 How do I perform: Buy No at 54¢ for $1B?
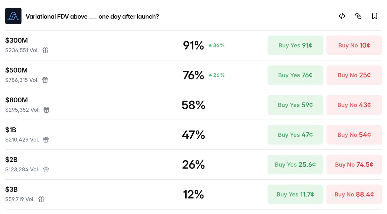(x=354, y=135)
